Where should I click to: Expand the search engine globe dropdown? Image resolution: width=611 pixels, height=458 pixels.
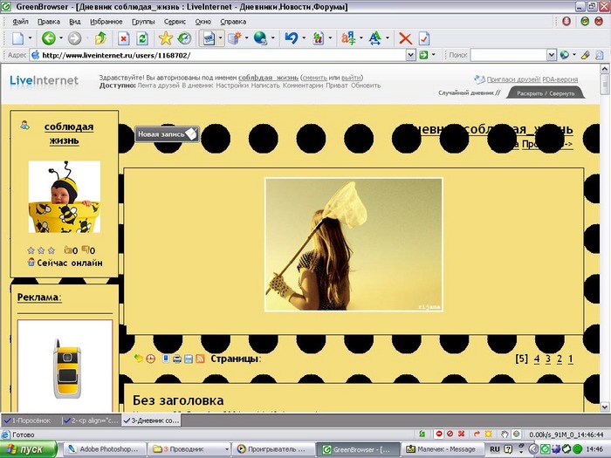pos(574,55)
